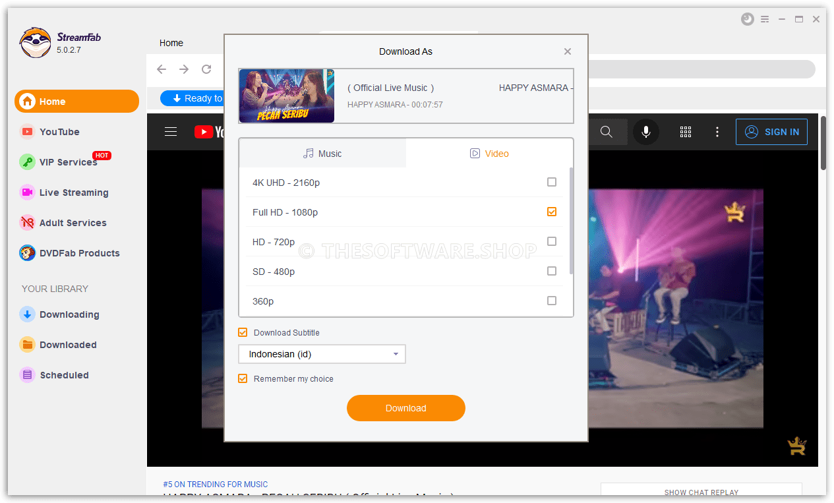This screenshot has height=503, width=834.
Task: Click #5 ON TRENDING FOR MUSIC link
Action: tap(216, 485)
